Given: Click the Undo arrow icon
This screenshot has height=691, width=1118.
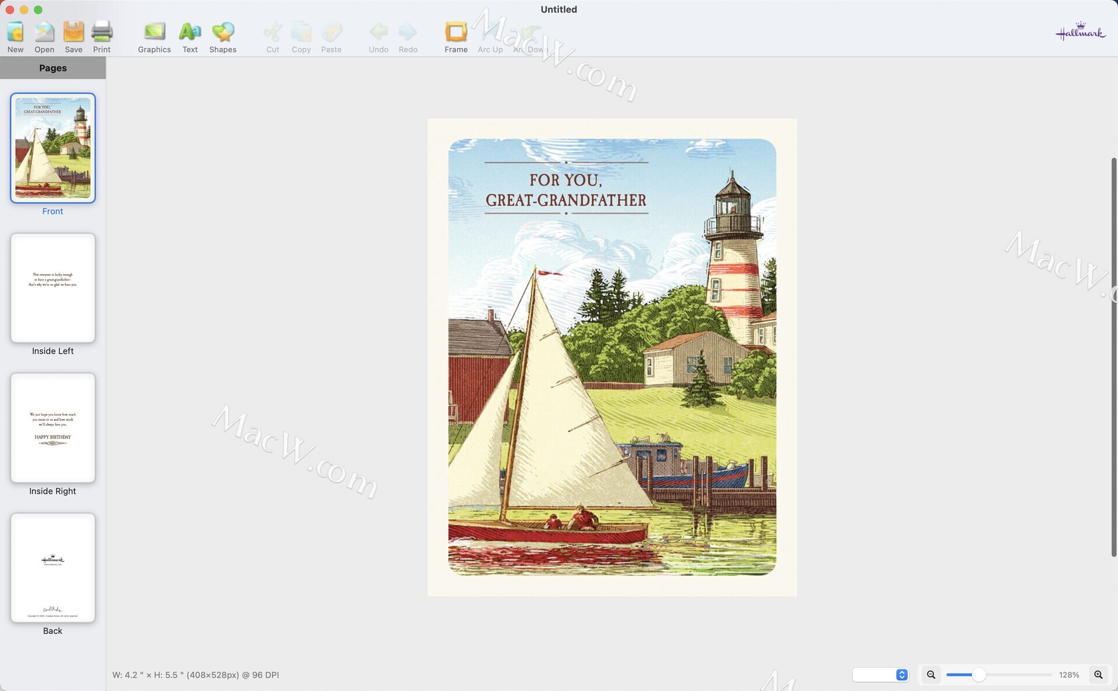Looking at the screenshot, I should (378, 31).
